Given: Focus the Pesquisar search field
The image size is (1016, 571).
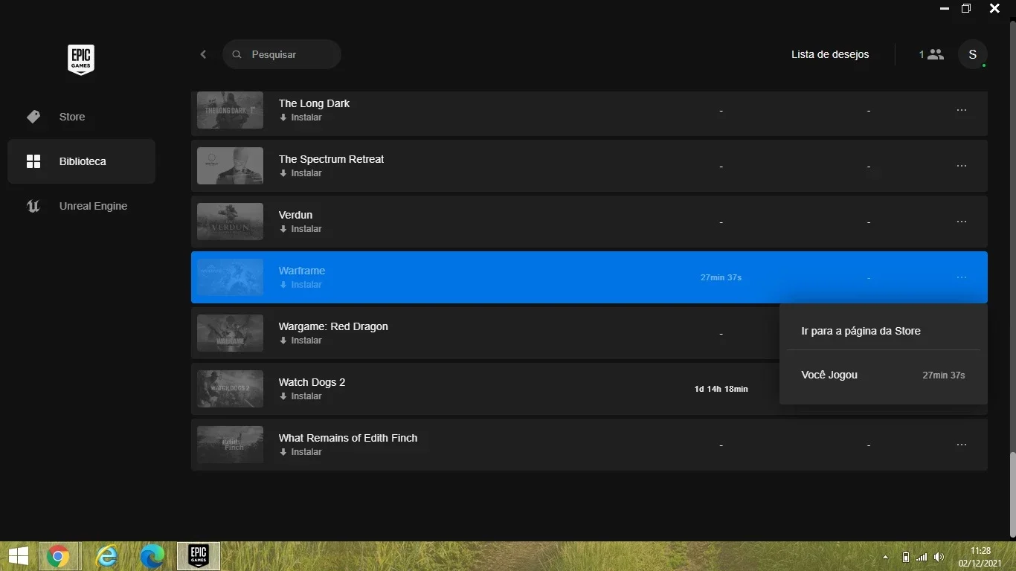Looking at the screenshot, I should pos(282,54).
